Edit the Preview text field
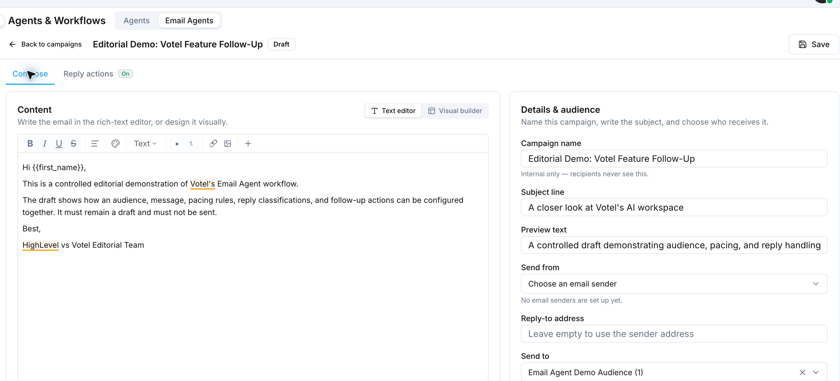Screen dimensions: 840x381 pos(674,245)
